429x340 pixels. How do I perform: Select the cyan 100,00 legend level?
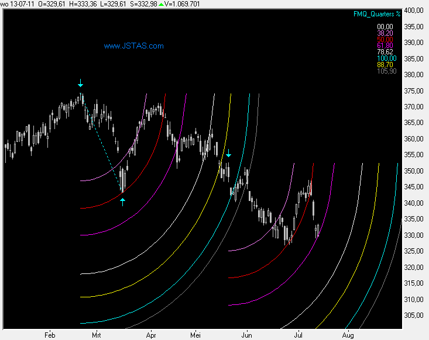[386, 58]
